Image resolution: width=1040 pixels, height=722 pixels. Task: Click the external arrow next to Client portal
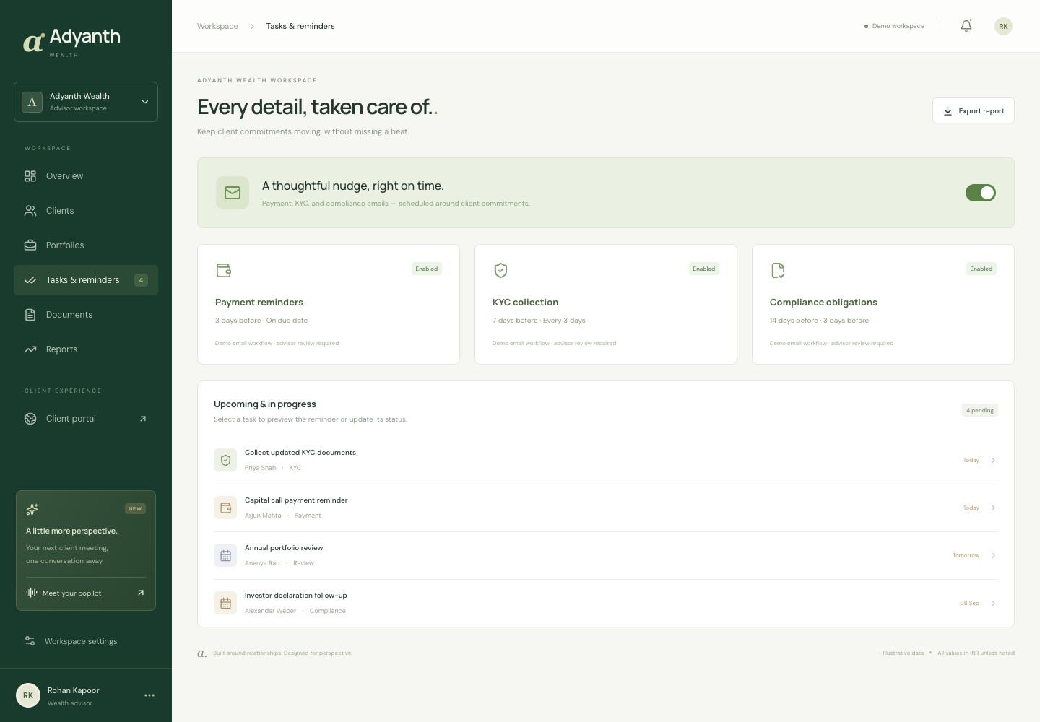click(x=143, y=419)
